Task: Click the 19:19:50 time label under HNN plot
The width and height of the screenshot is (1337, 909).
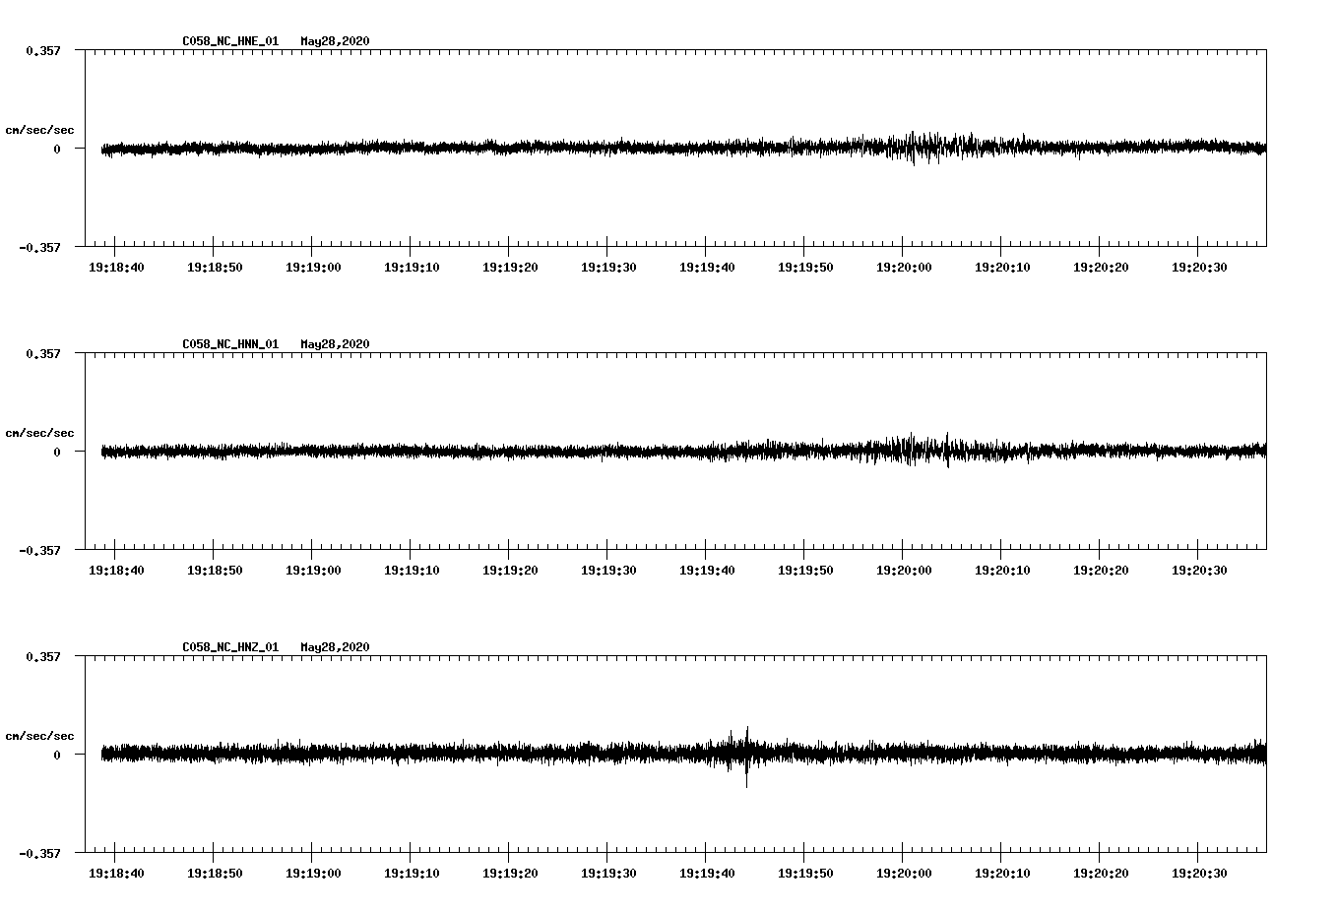Action: [805, 571]
